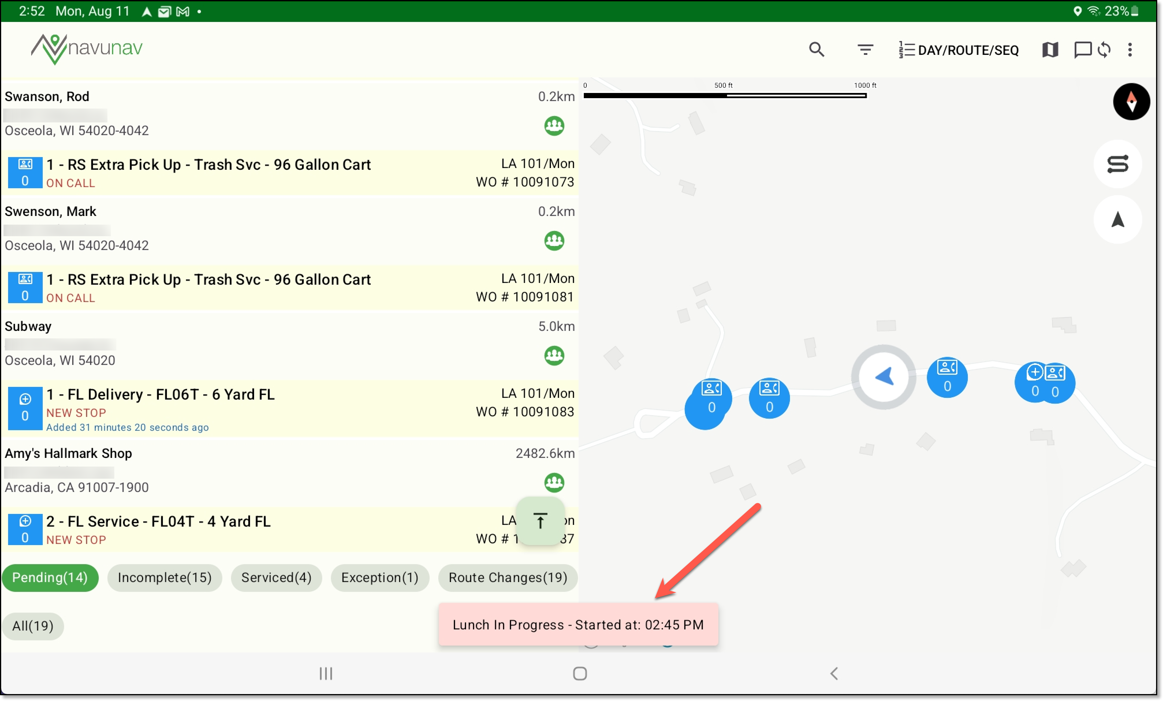Tap the compass orientation button on map

[1131, 102]
